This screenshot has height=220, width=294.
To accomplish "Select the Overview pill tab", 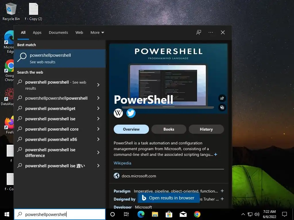I will click(131, 129).
